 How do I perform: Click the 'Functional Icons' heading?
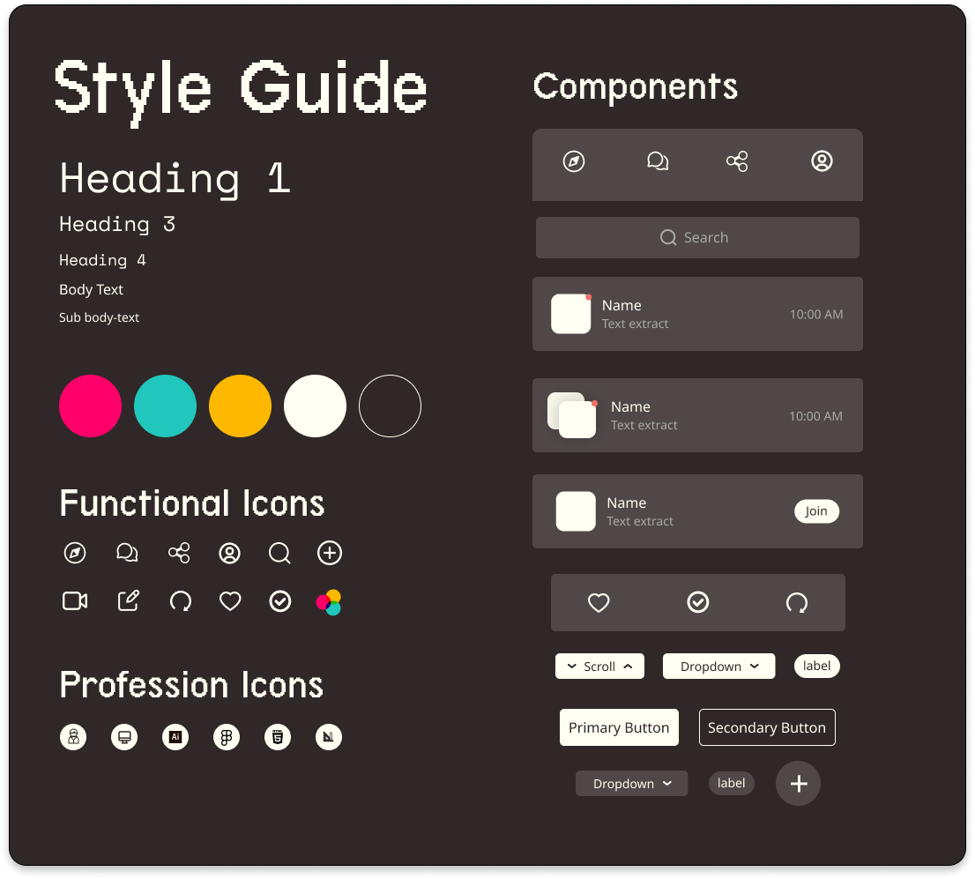[x=192, y=503]
